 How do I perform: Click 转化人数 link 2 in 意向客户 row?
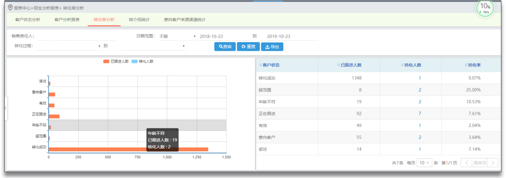420,137
